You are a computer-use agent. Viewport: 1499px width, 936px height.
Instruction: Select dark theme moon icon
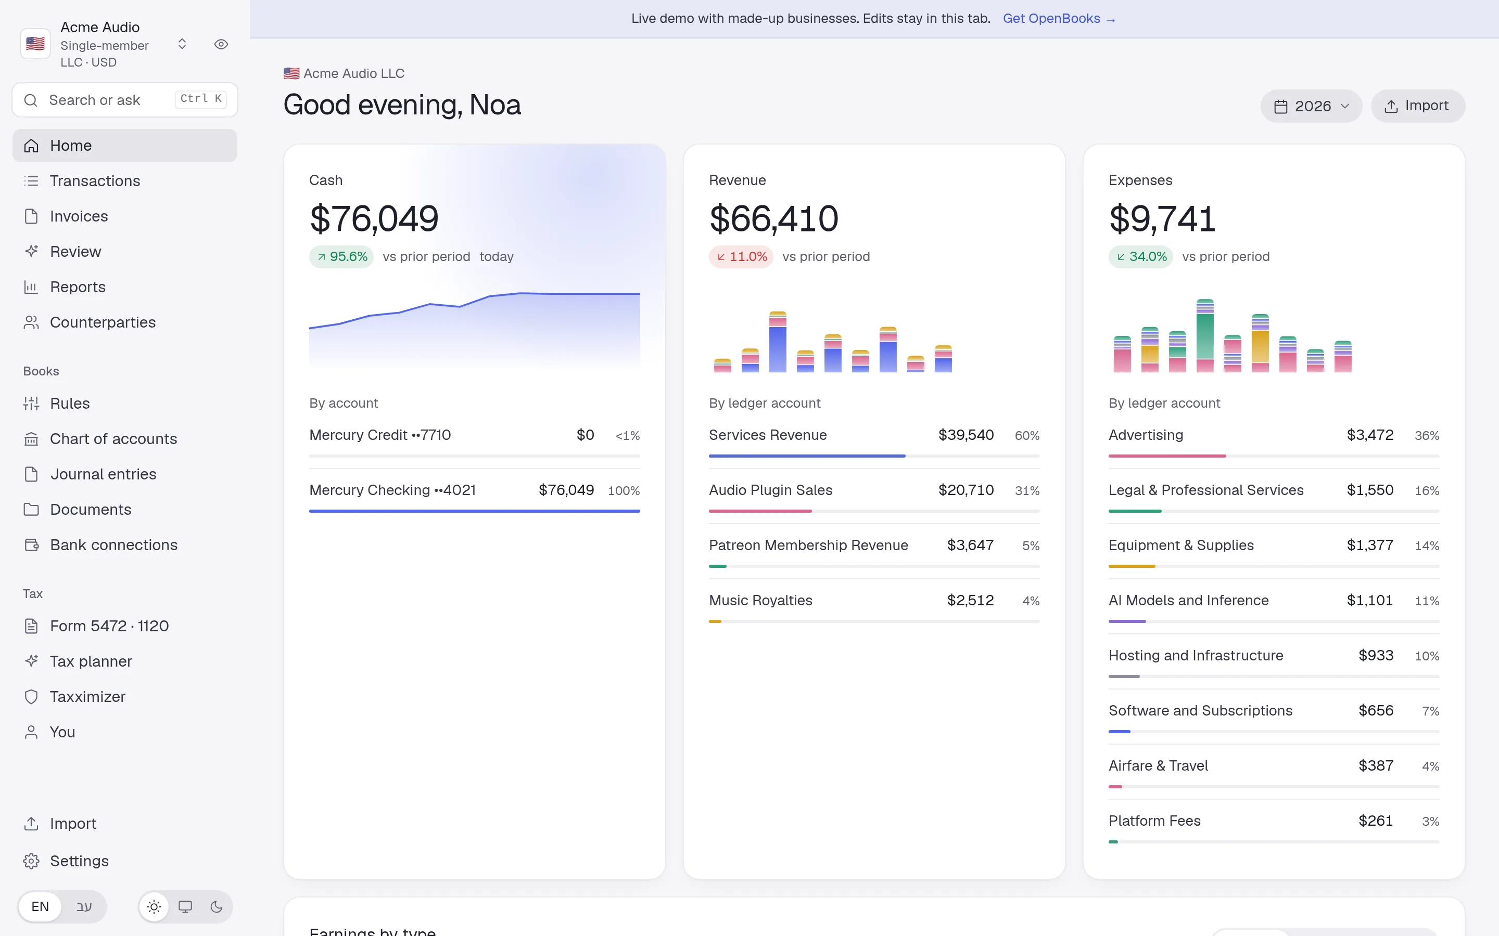click(x=216, y=906)
